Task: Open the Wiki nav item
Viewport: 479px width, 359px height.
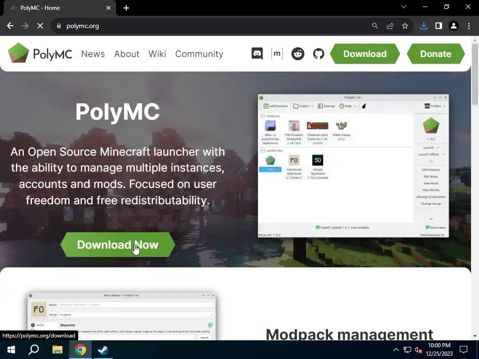Action: [157, 54]
